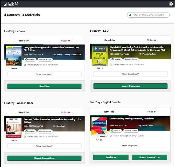Image resolution: width=175 pixels, height=167 pixels.
Task: Open Item Info tab in Access Code card
Action: coord(24,112)
